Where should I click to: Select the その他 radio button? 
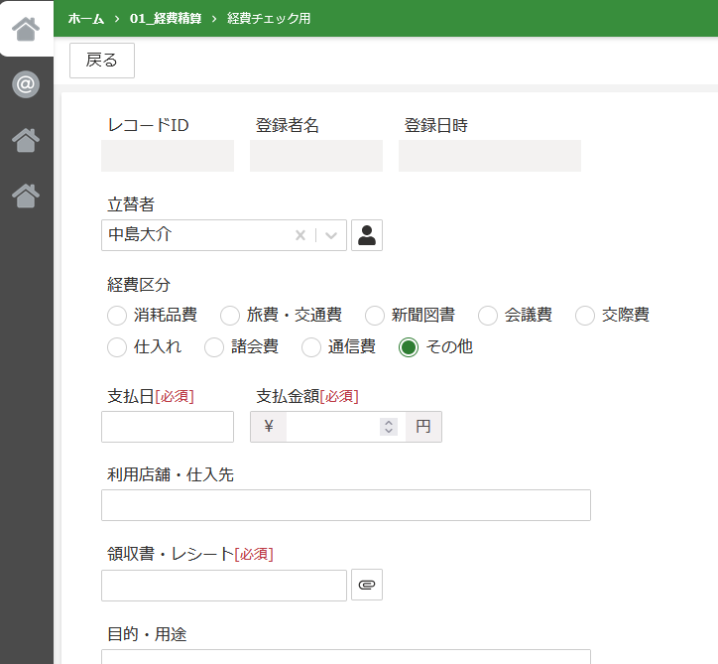(409, 347)
